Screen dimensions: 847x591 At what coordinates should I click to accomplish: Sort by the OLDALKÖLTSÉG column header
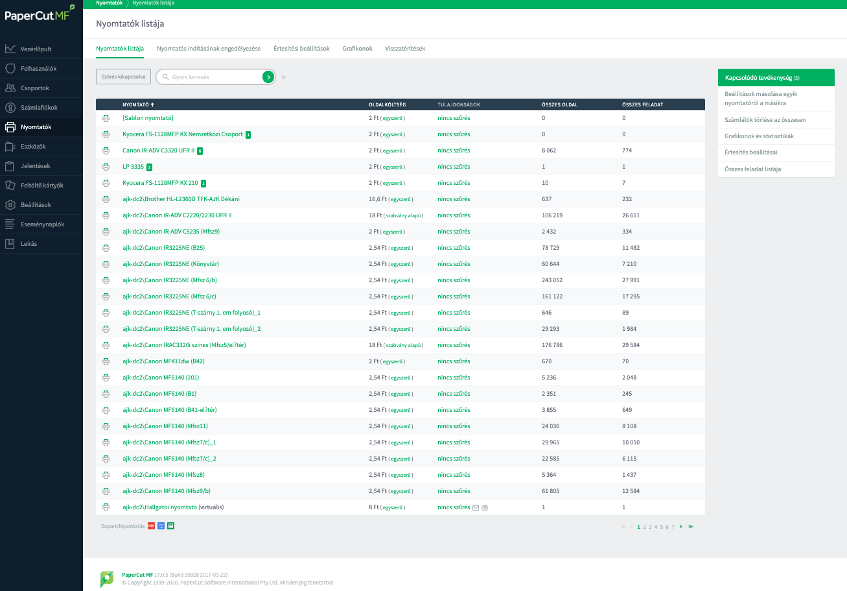point(388,104)
